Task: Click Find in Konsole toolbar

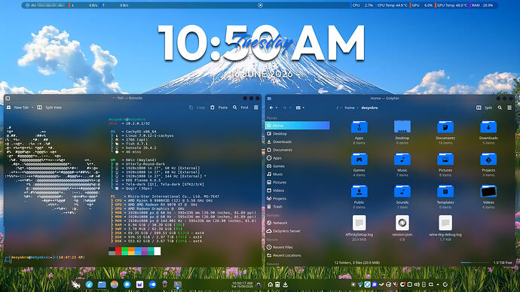Action: pyautogui.click(x=241, y=108)
